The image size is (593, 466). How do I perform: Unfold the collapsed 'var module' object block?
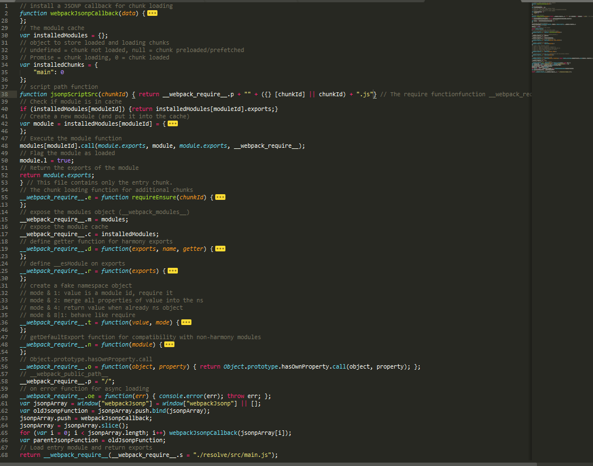coord(173,123)
